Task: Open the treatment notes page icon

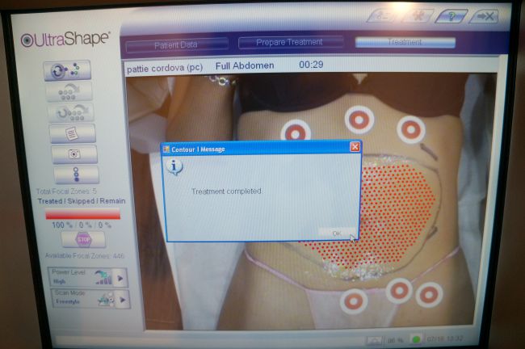Action: (73, 133)
